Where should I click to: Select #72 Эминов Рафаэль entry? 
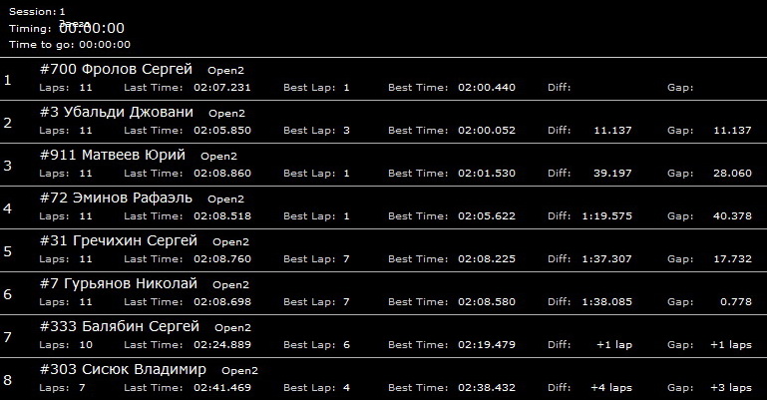coord(383,207)
